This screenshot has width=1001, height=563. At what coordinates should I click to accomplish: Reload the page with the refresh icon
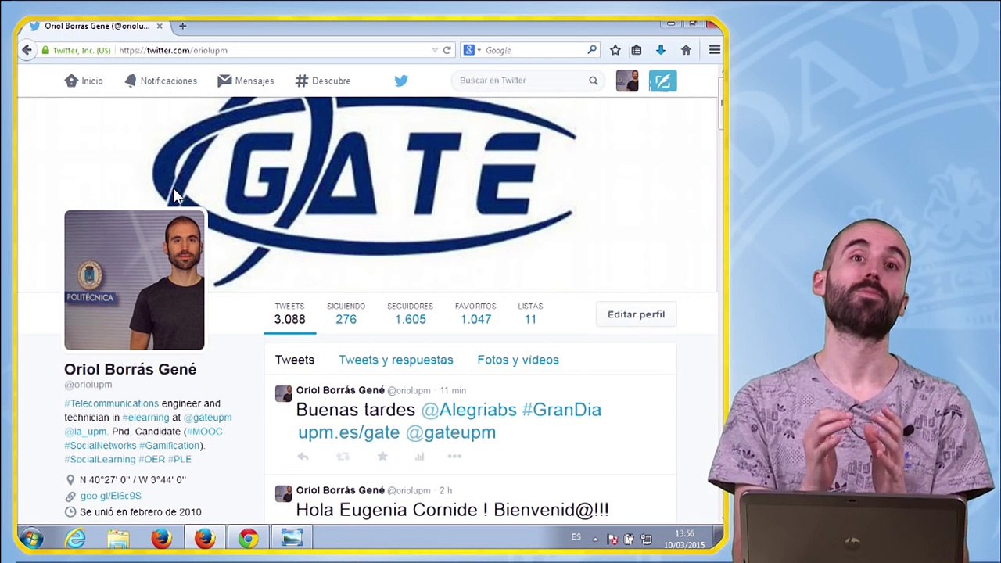click(447, 50)
